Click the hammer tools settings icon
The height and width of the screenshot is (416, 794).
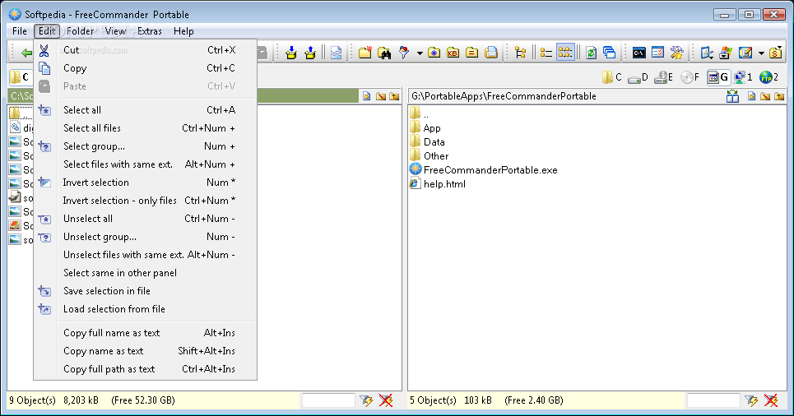point(676,52)
